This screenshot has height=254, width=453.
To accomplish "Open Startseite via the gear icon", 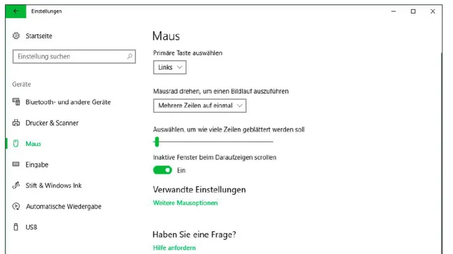I will pyautogui.click(x=16, y=36).
